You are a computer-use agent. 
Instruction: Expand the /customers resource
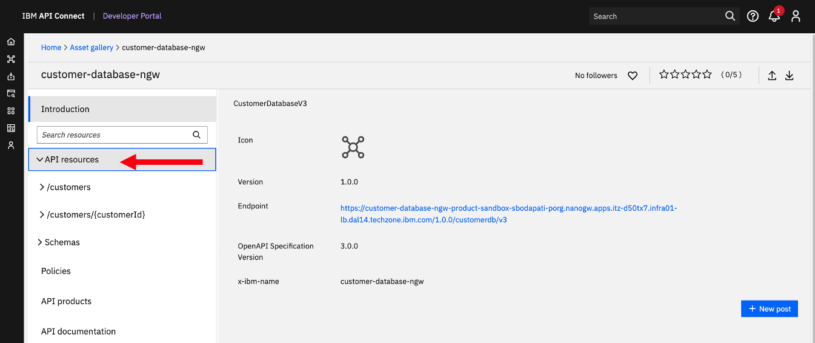pyautogui.click(x=122, y=187)
